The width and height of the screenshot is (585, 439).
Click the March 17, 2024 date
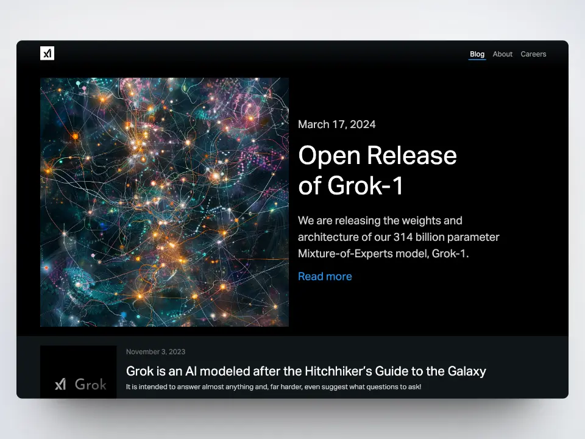[336, 124]
